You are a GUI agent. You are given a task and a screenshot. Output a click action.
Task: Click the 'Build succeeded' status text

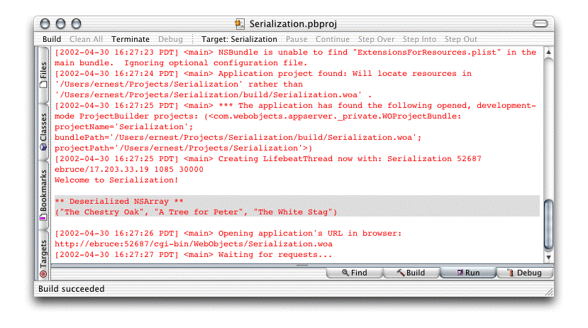tap(71, 289)
